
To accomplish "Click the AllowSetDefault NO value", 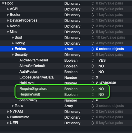I will click(101, 66).
